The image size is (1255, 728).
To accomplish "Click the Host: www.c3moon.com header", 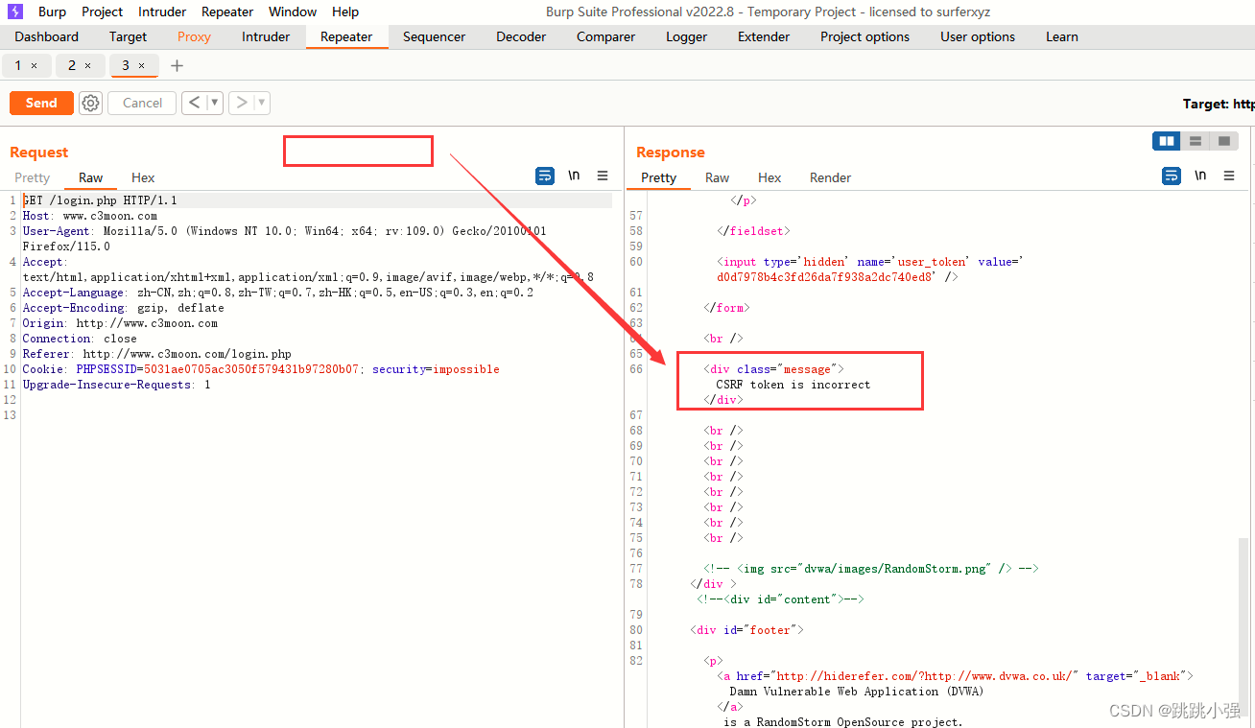I will 90,216.
